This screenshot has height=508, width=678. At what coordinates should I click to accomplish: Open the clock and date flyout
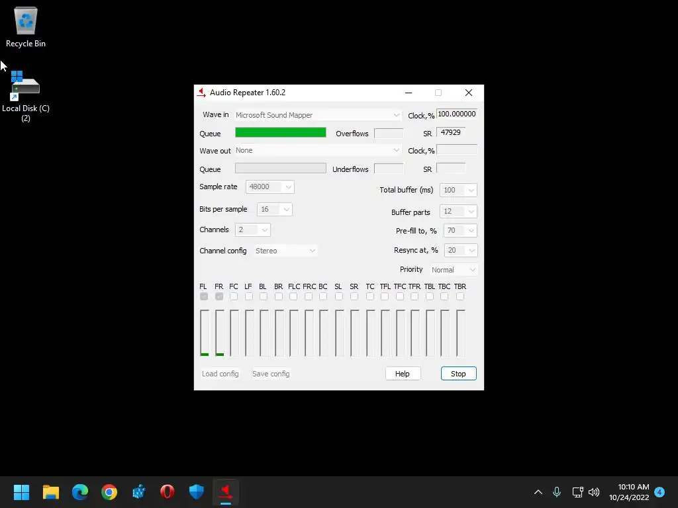click(629, 492)
